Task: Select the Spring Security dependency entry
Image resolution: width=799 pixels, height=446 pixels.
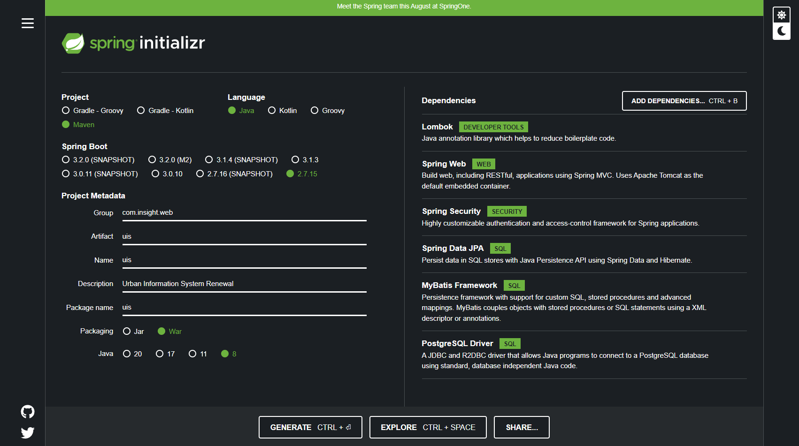Action: [x=584, y=217]
